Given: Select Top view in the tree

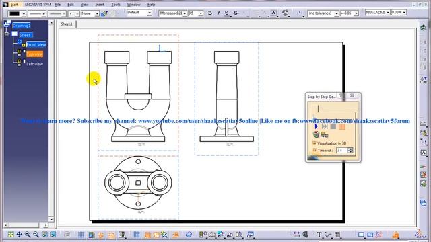Looking at the screenshot, I should point(34,54).
